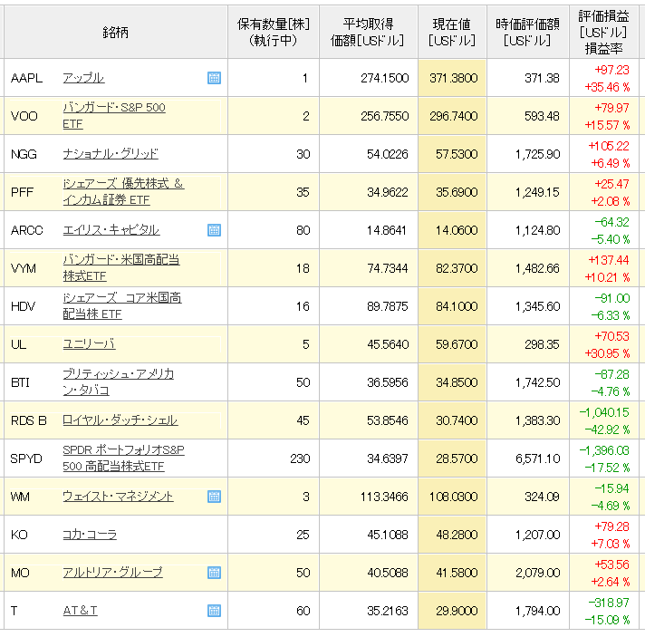Select the average cost 34.9622
Viewport: 645px width, 637px height.
[388, 192]
